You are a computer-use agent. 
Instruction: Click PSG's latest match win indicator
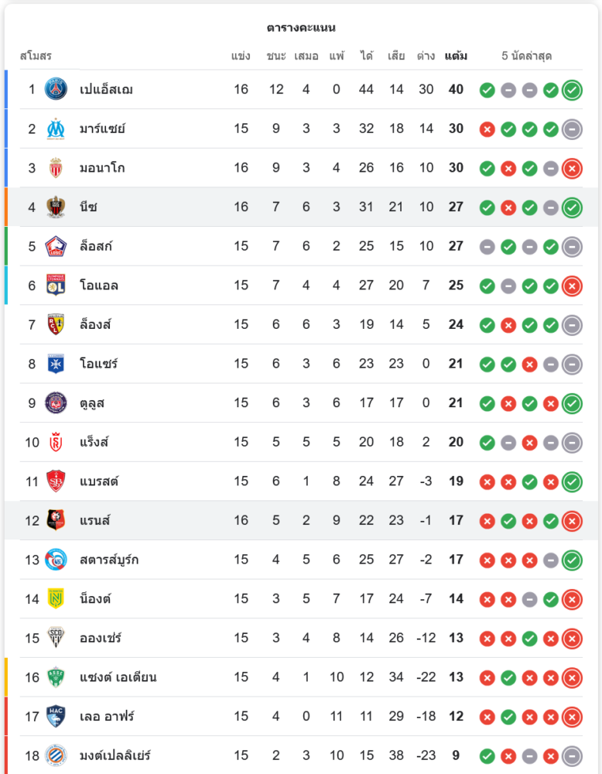tap(572, 90)
